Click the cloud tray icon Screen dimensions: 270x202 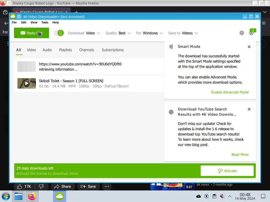coord(198,196)
